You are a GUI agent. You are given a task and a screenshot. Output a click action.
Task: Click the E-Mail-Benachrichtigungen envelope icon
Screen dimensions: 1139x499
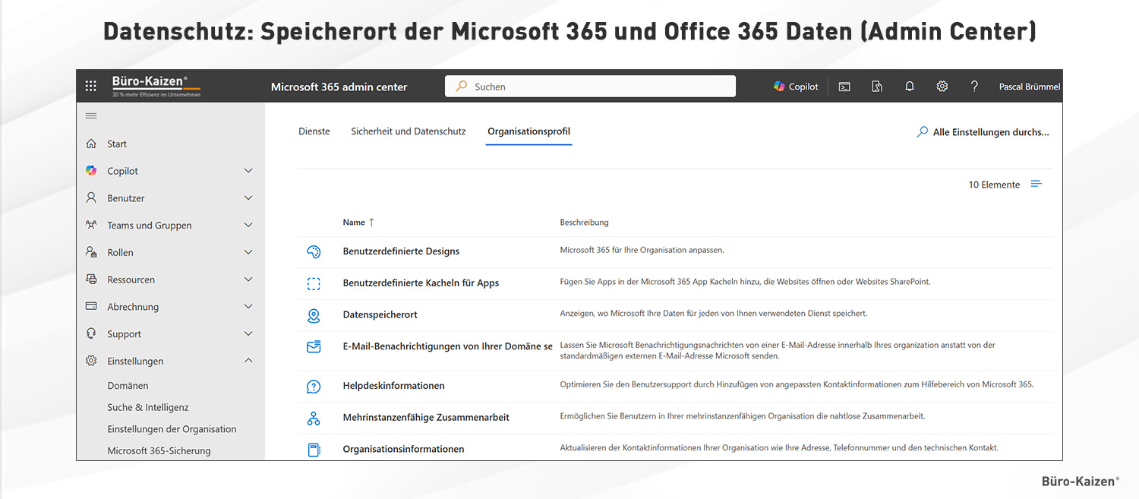[314, 346]
